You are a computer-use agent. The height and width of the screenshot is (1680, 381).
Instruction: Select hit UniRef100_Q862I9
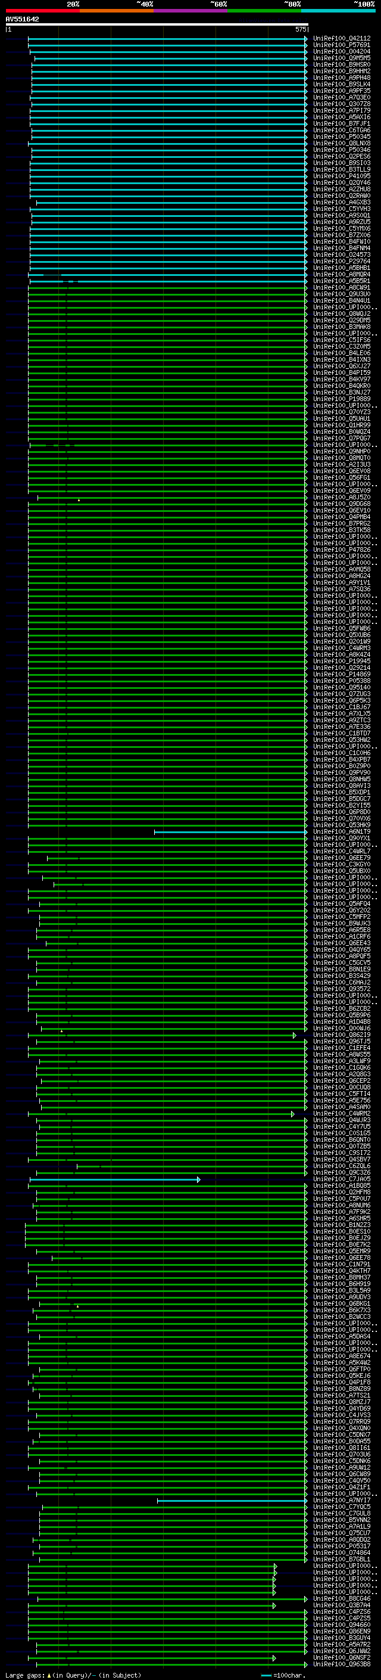[x=342, y=1035]
